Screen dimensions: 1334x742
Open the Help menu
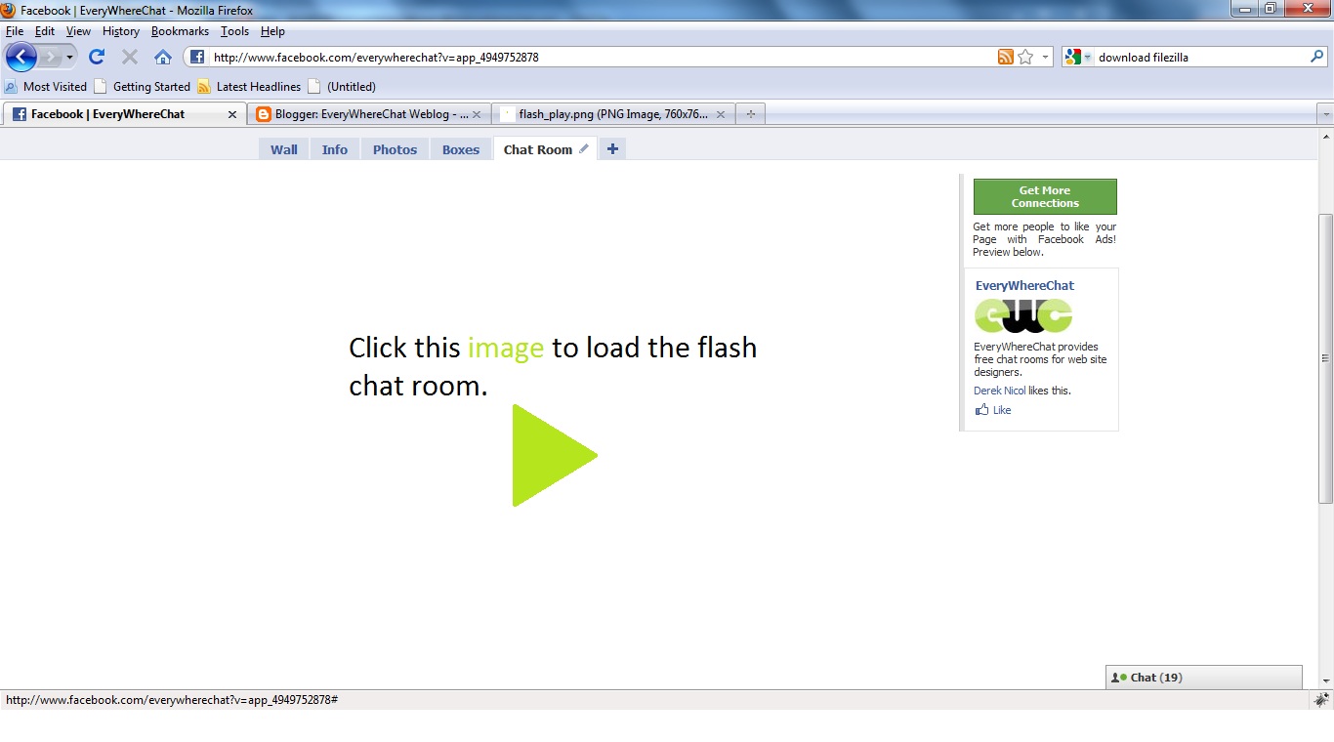click(272, 31)
